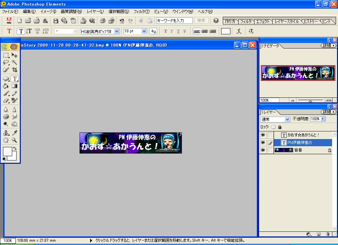The width and height of the screenshot is (338, 245).
Task: Open opacity 100% slider arrow
Action: (x=323, y=119)
